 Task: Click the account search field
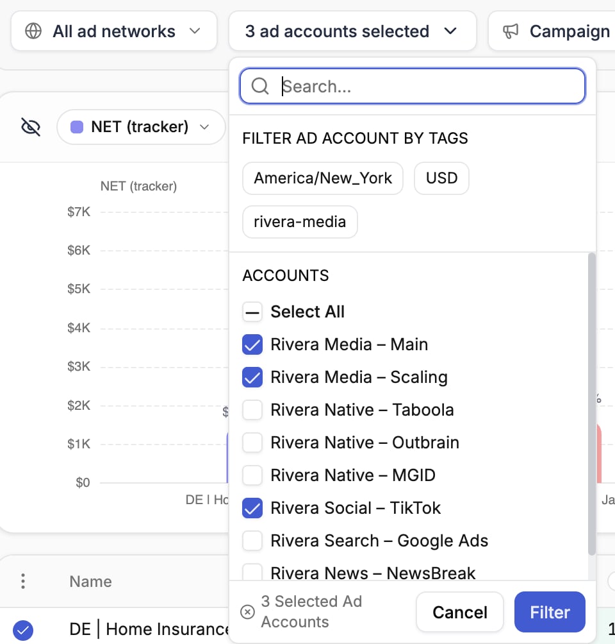coord(413,86)
